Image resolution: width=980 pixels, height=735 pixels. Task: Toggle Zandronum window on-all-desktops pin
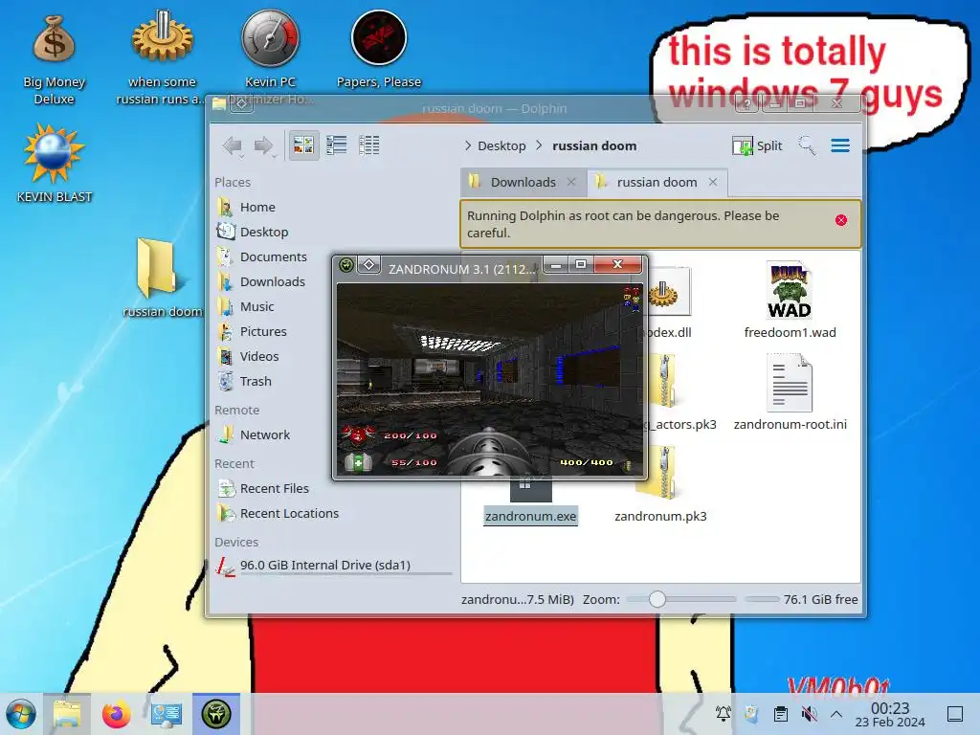369,266
